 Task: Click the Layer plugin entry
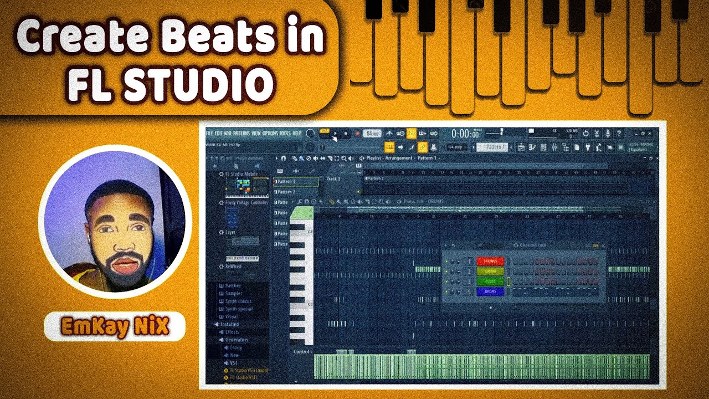click(x=230, y=232)
